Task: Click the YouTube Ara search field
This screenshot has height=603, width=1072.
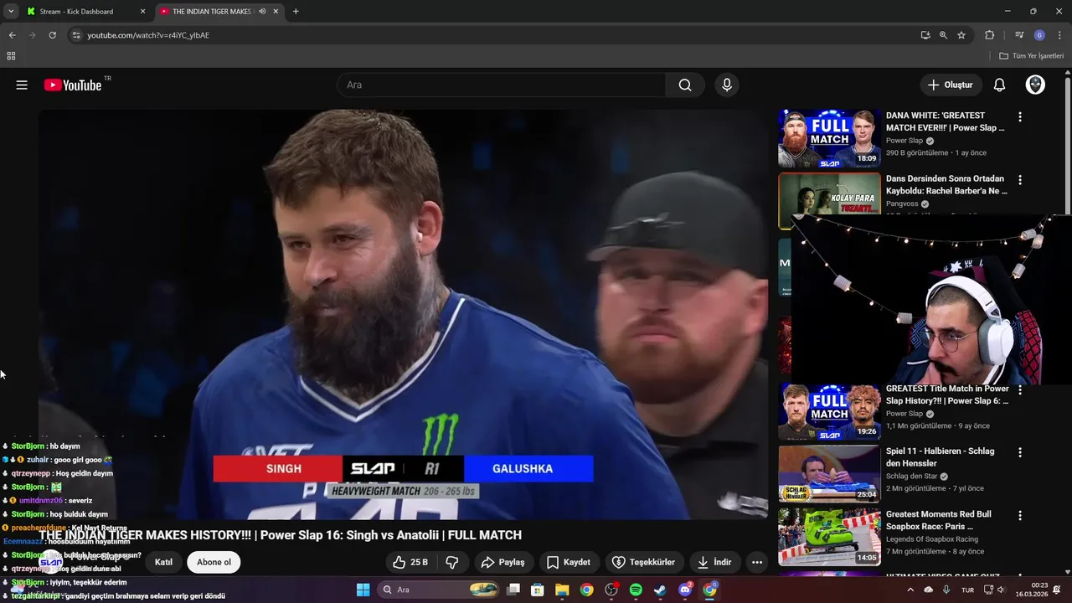Action: coord(501,85)
